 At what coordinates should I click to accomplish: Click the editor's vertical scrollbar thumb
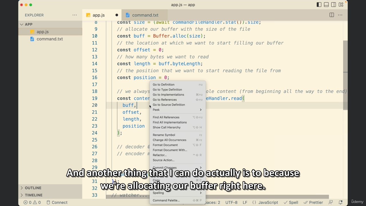[345, 75]
